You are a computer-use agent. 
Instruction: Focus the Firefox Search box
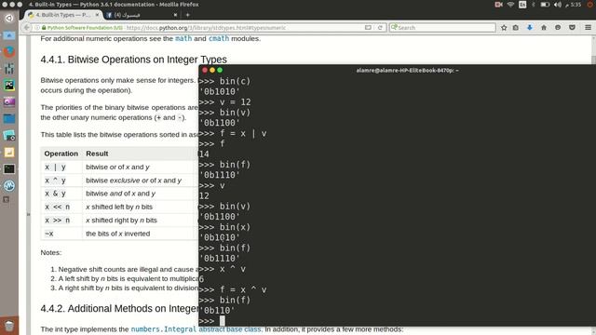coord(442,28)
